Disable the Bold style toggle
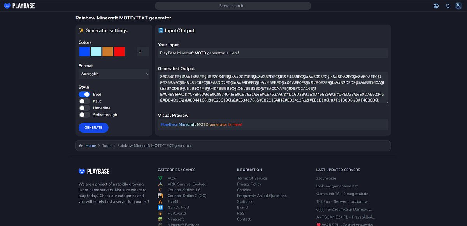The image size is (467, 226). (x=84, y=94)
